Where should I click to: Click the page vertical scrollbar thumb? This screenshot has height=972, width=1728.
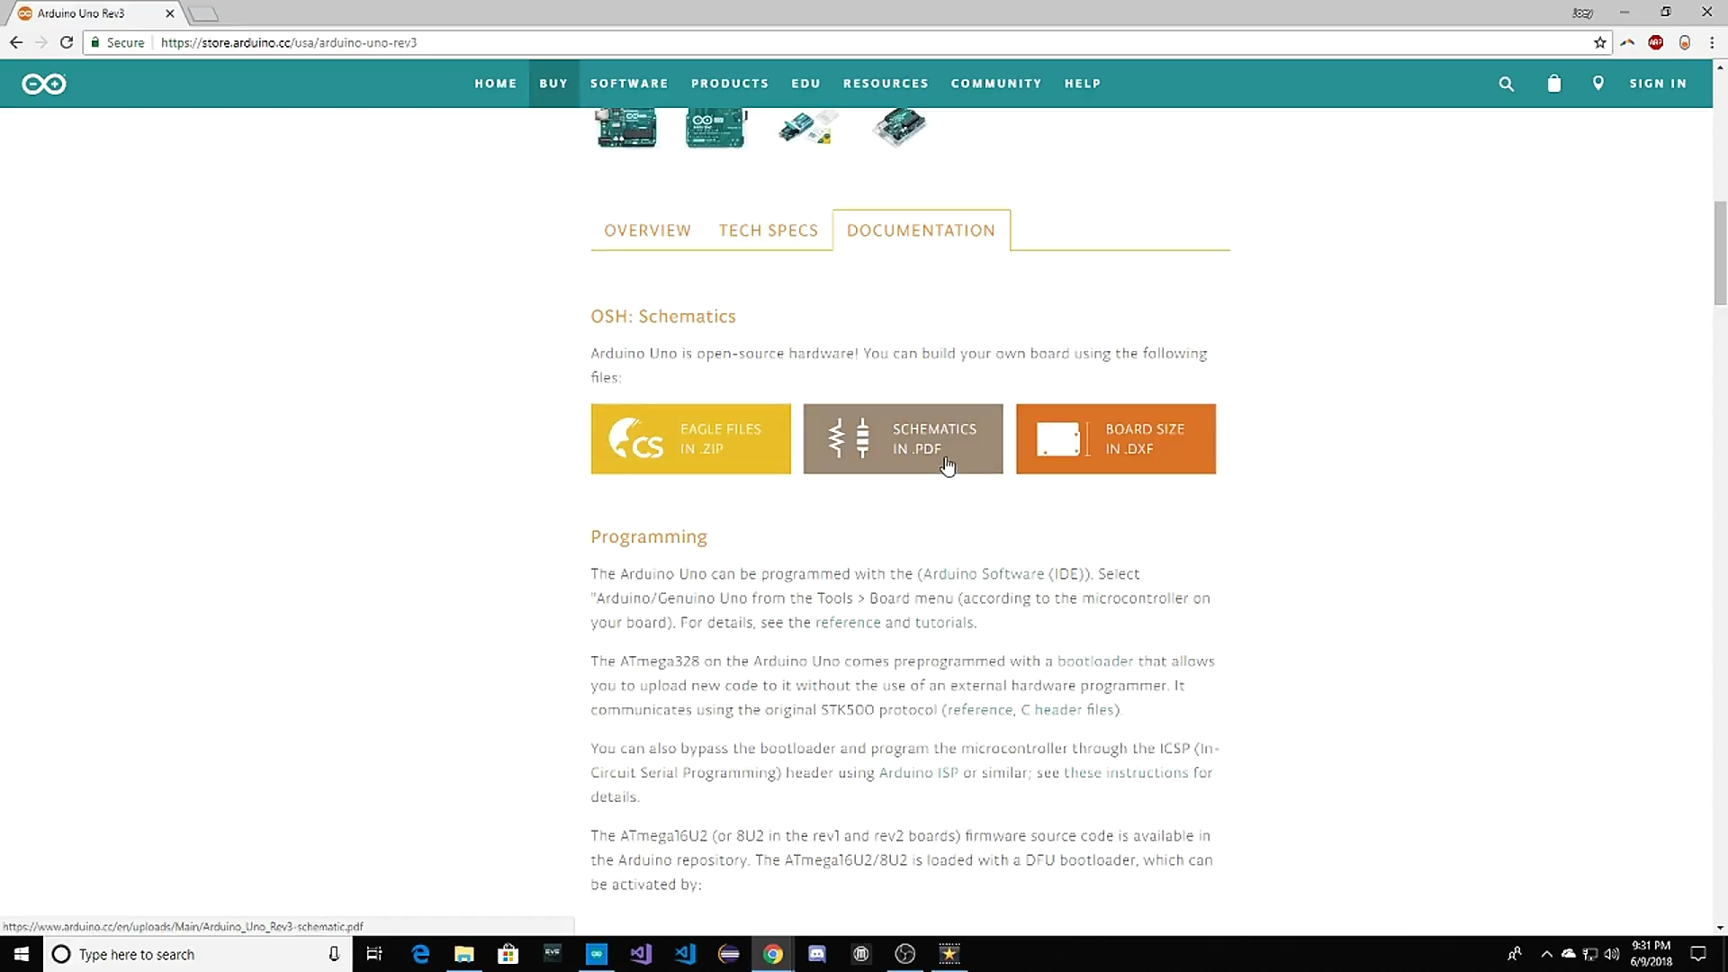pos(1720,253)
